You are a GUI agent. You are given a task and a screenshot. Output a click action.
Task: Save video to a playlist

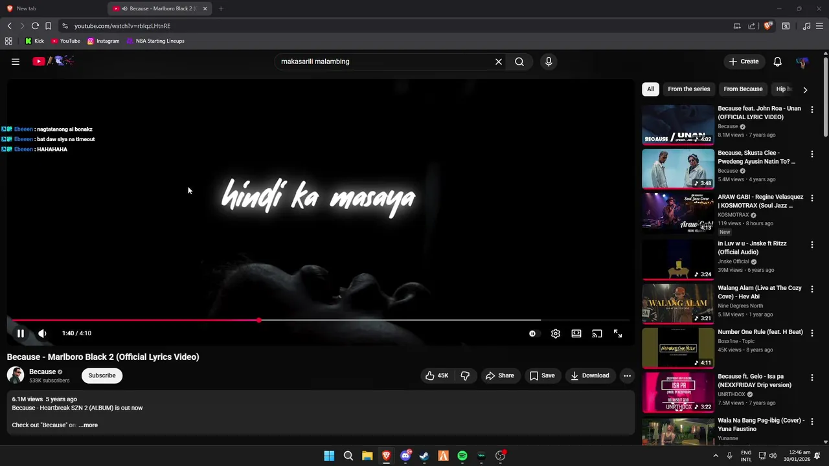pos(542,375)
